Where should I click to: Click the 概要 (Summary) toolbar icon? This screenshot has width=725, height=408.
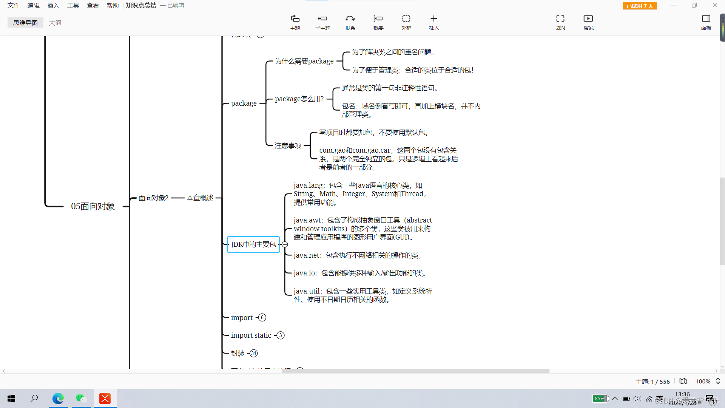pyautogui.click(x=378, y=22)
